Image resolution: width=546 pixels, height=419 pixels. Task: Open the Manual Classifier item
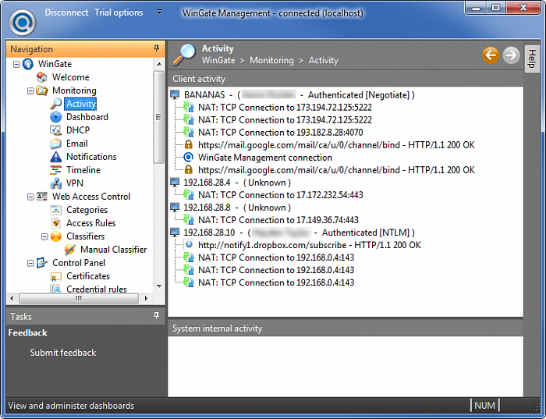[x=113, y=250]
